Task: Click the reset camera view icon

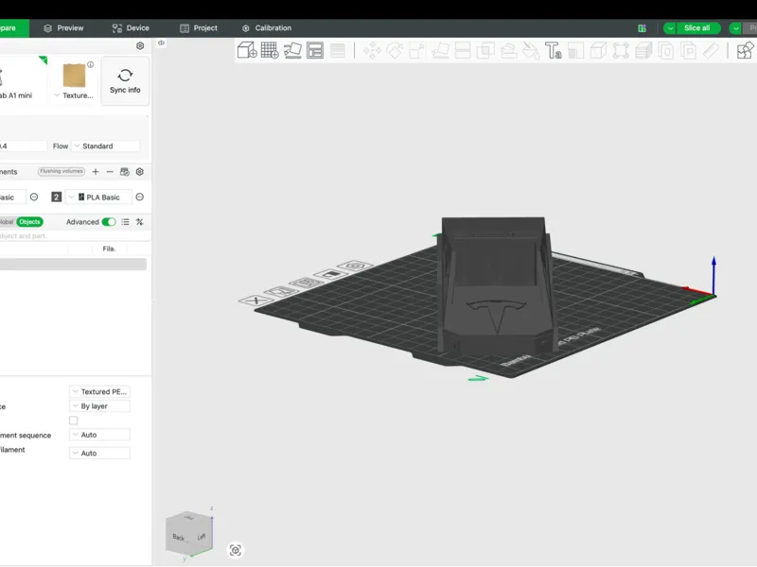Action: [x=235, y=550]
